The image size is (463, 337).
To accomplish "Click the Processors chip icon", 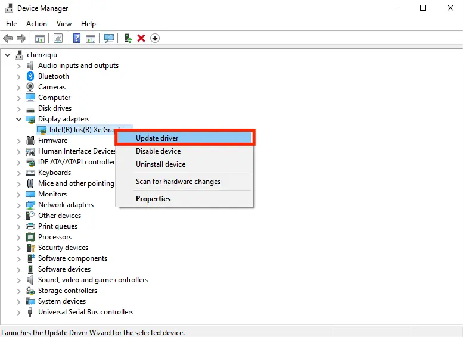I will click(x=30, y=237).
